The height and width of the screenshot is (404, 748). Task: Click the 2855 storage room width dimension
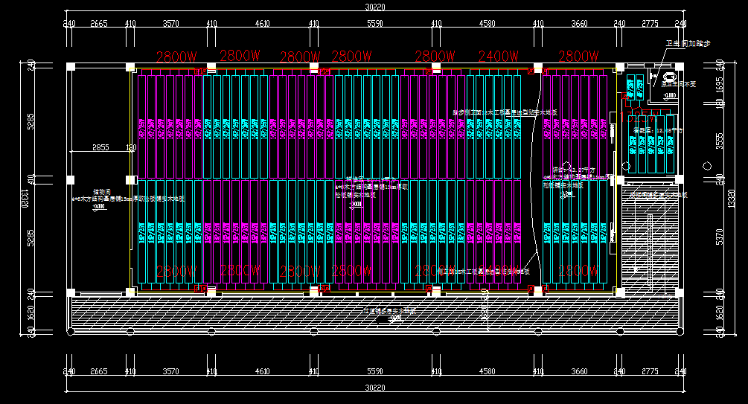coord(100,147)
